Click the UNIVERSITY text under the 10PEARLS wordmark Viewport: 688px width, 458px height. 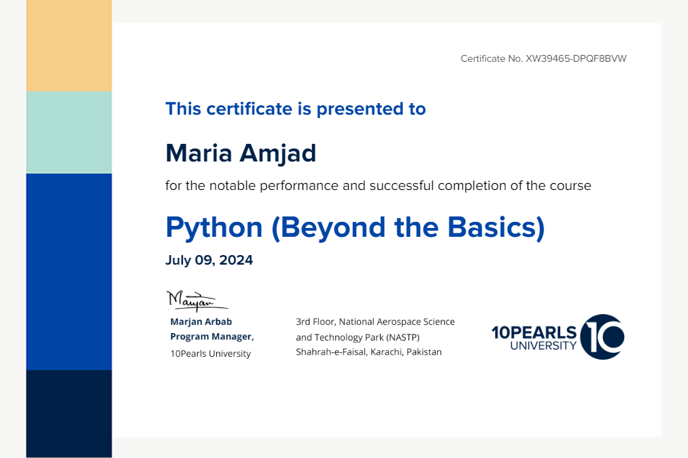(x=543, y=346)
